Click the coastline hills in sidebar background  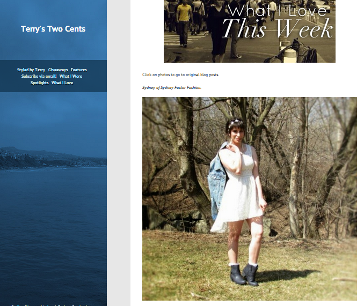coord(53,158)
